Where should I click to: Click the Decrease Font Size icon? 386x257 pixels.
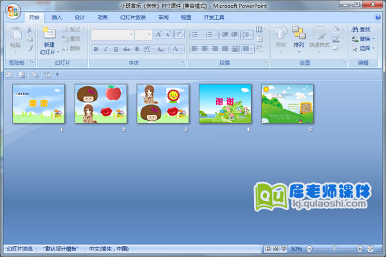(169, 34)
